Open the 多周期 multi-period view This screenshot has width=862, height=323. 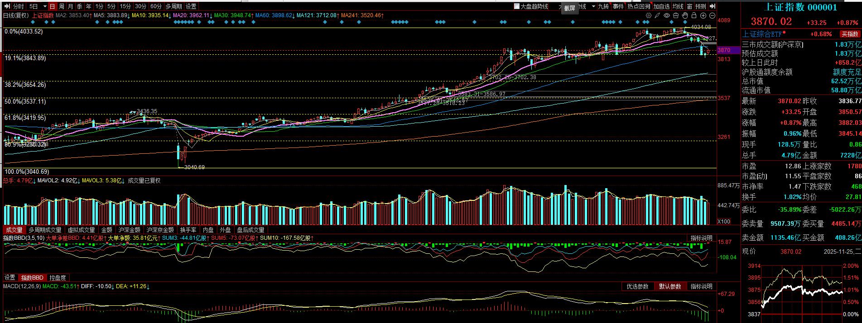[x=173, y=6]
